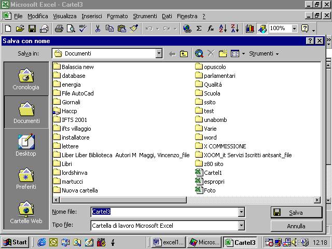Viewport: 332px width, 249px height.
Task: Click the Copy toolbar icon
Action: (109, 29)
